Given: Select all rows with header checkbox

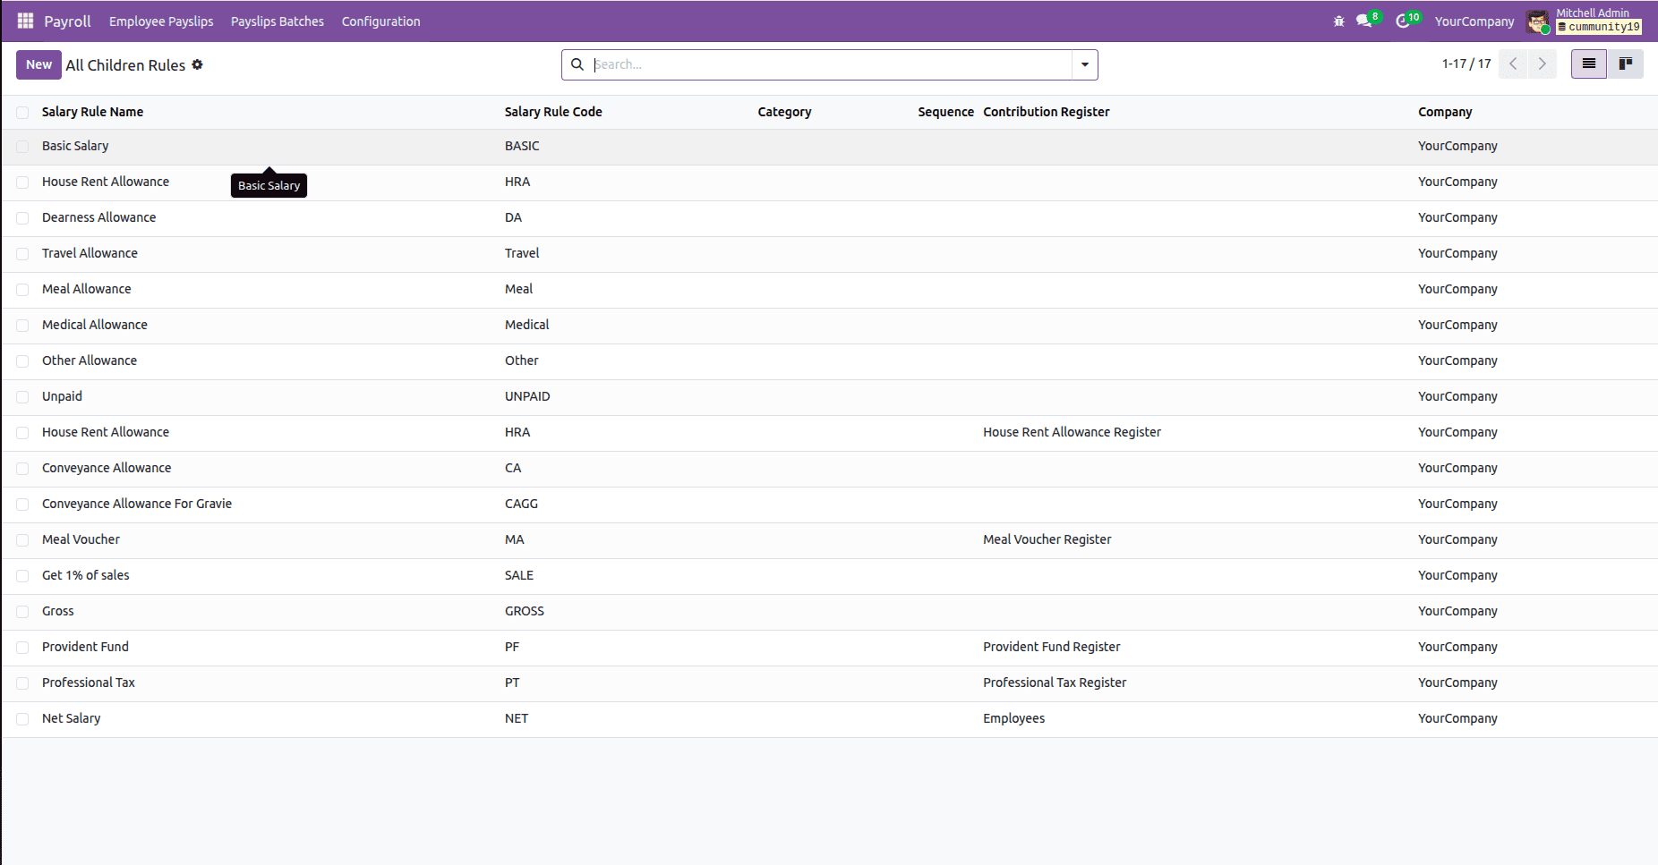Looking at the screenshot, I should point(22,112).
